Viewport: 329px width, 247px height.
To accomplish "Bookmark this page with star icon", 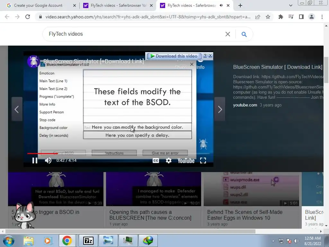I will pyautogui.click(x=268, y=17).
